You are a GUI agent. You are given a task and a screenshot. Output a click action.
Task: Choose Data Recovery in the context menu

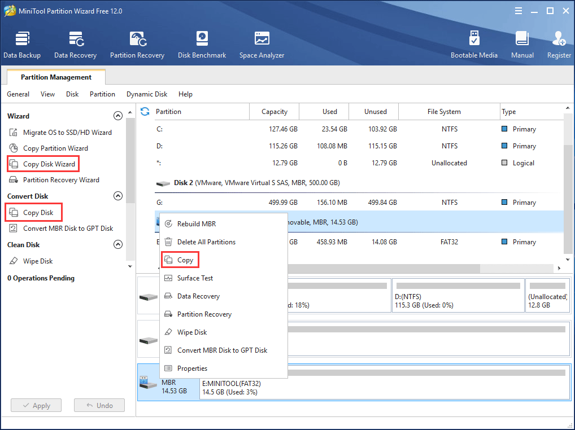click(224, 296)
